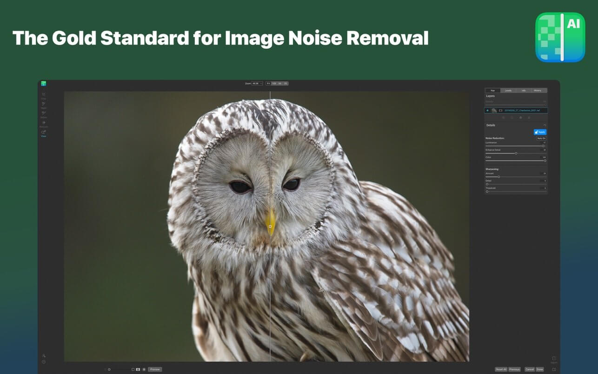Toggle the Preview button below the canvas
Viewport: 598px width, 374px height.
pyautogui.click(x=155, y=369)
